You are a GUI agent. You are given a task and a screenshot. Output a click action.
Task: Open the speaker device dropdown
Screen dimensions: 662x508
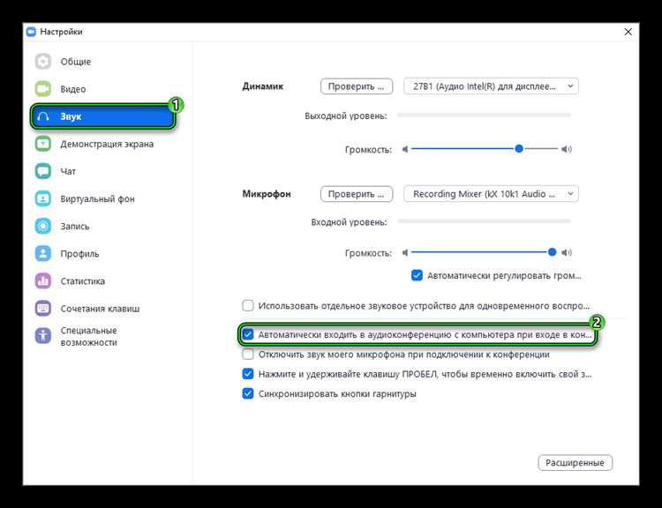(491, 86)
